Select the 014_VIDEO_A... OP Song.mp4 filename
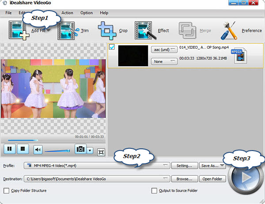 pos(204,47)
